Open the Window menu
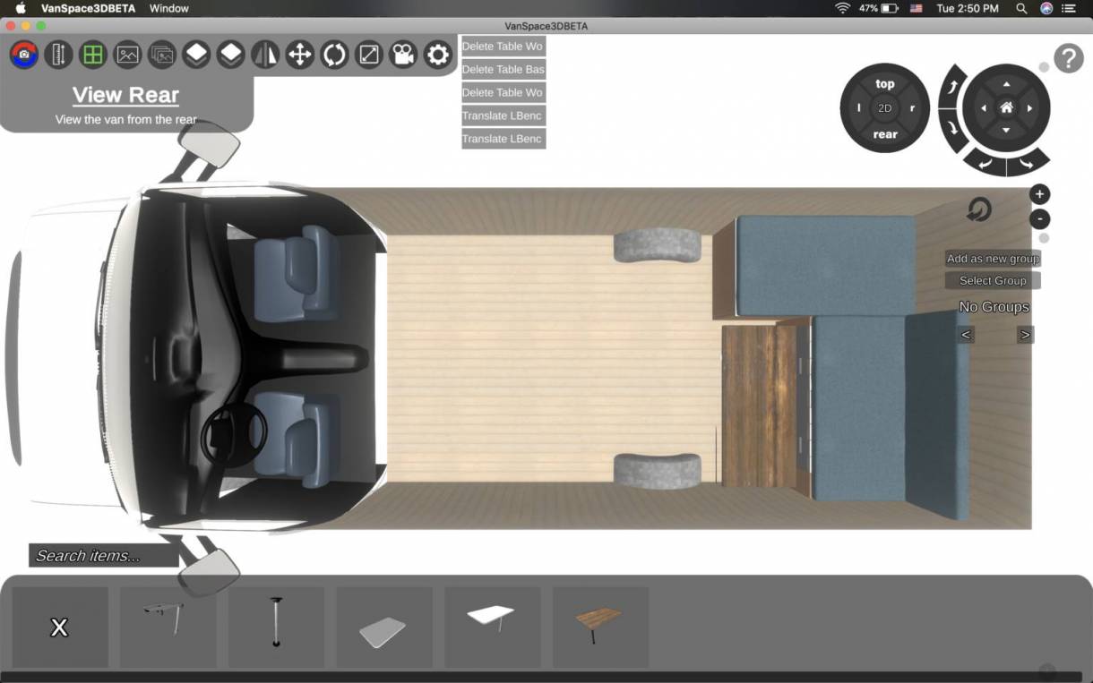Screen dimensions: 1093x683 pos(168,8)
